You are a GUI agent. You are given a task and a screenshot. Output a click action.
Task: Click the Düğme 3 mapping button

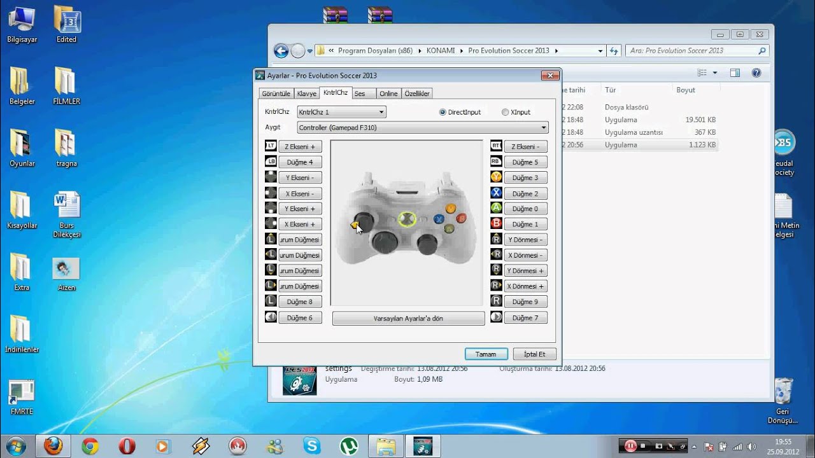tap(526, 177)
